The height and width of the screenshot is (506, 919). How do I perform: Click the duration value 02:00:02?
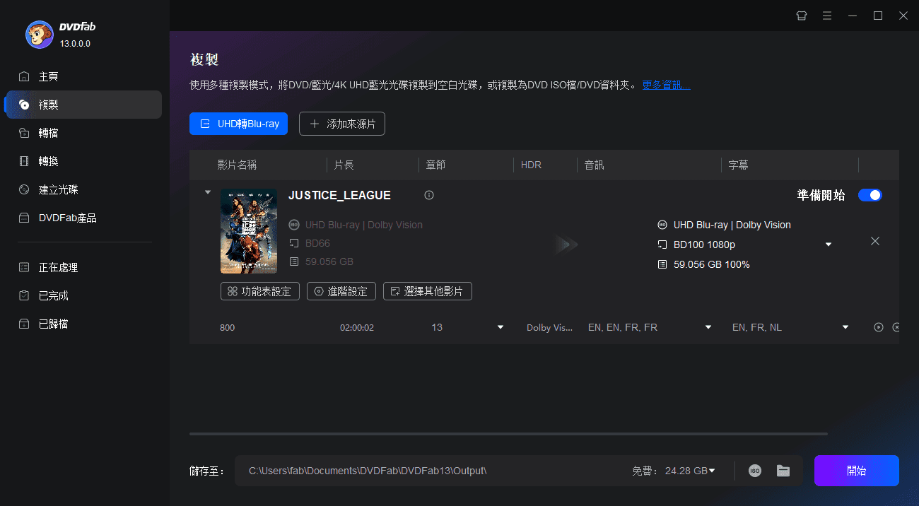coord(357,328)
